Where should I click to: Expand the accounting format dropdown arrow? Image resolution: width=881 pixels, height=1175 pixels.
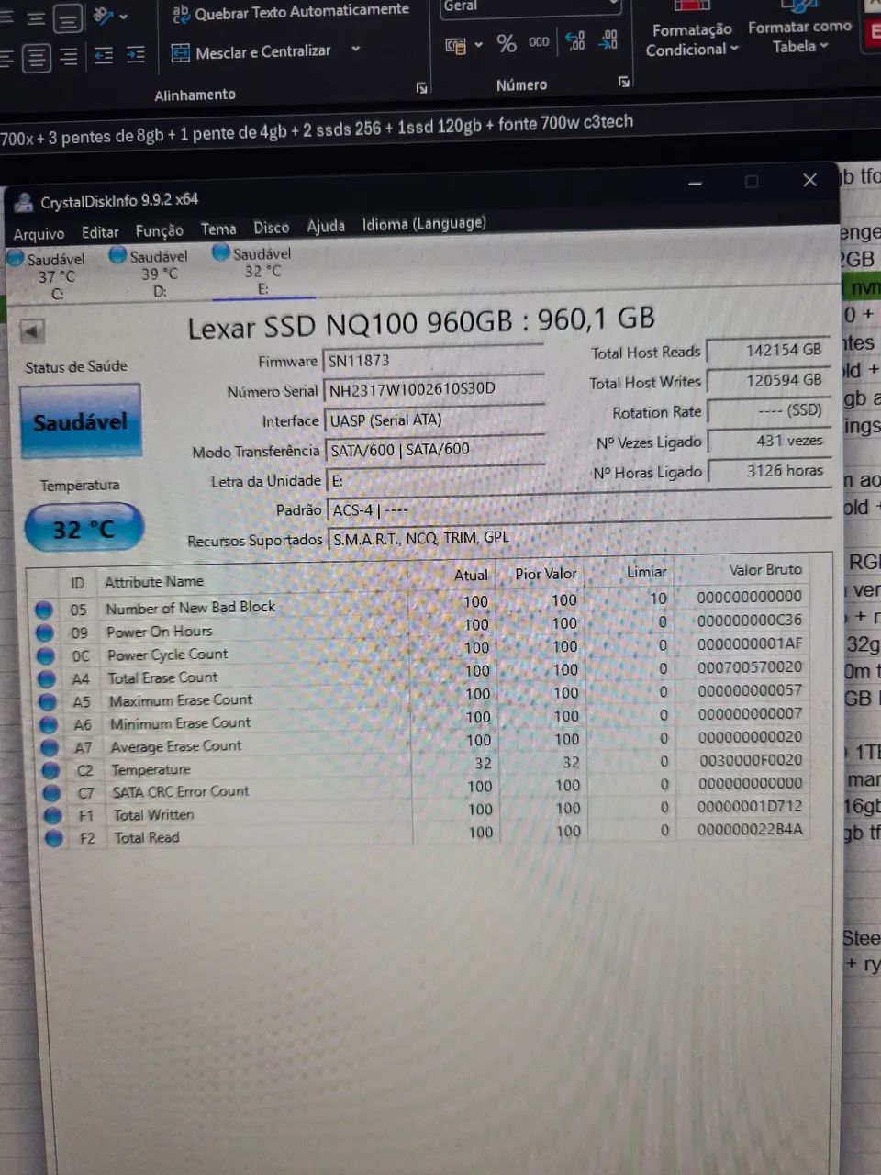tap(478, 45)
